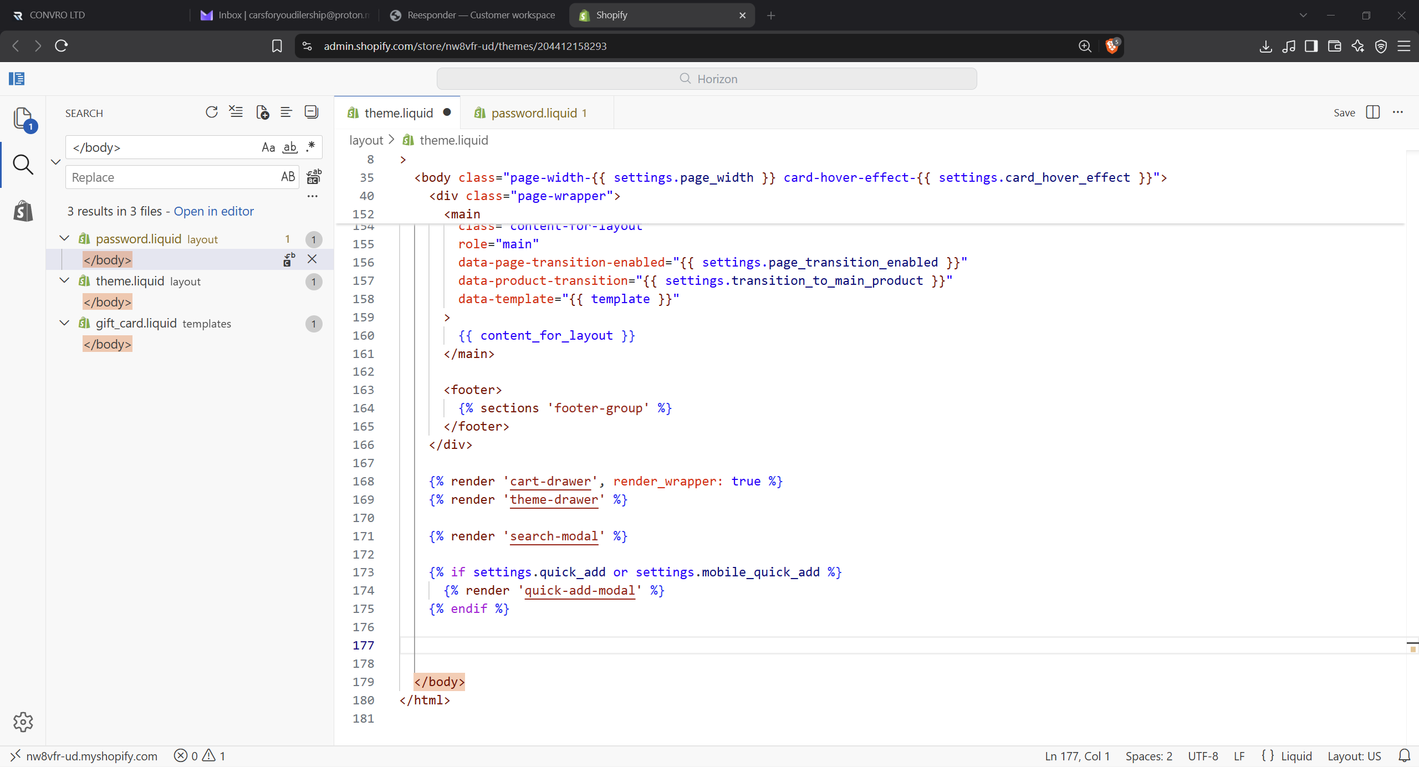Switch to theme.liquid editor tab
1419x767 pixels.
398,113
